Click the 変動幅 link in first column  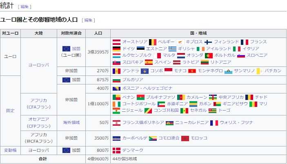click(10, 150)
